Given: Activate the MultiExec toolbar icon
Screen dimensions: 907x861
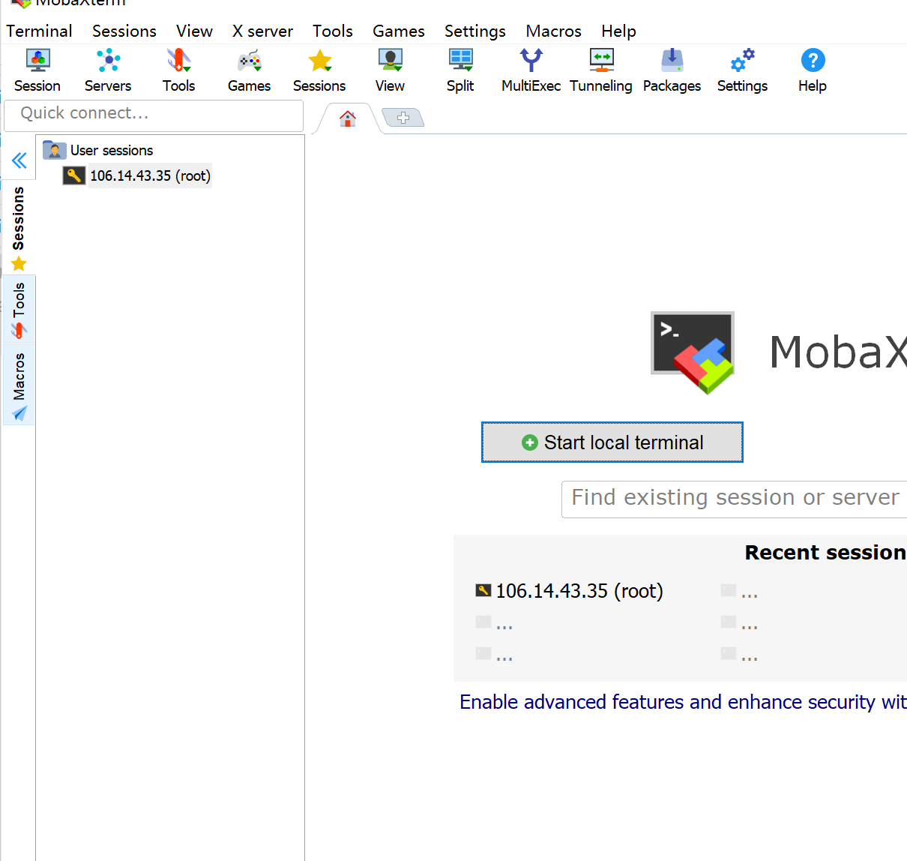Looking at the screenshot, I should 531,71.
